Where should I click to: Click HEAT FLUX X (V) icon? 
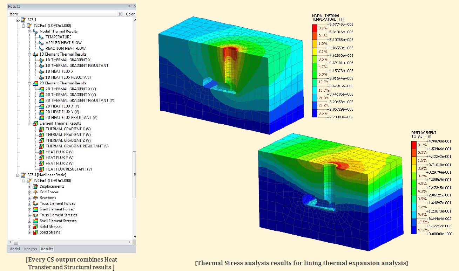click(x=41, y=152)
